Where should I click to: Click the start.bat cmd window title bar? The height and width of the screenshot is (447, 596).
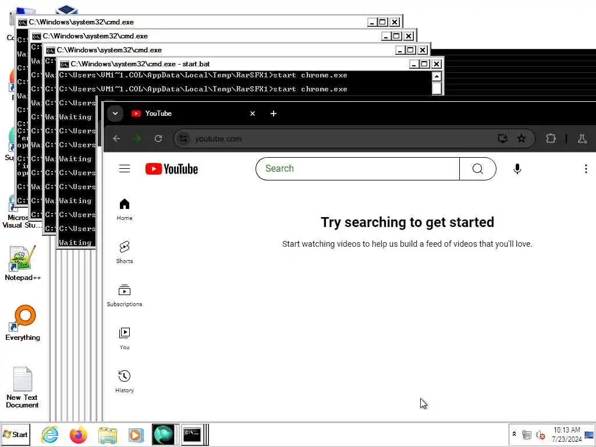click(235, 64)
